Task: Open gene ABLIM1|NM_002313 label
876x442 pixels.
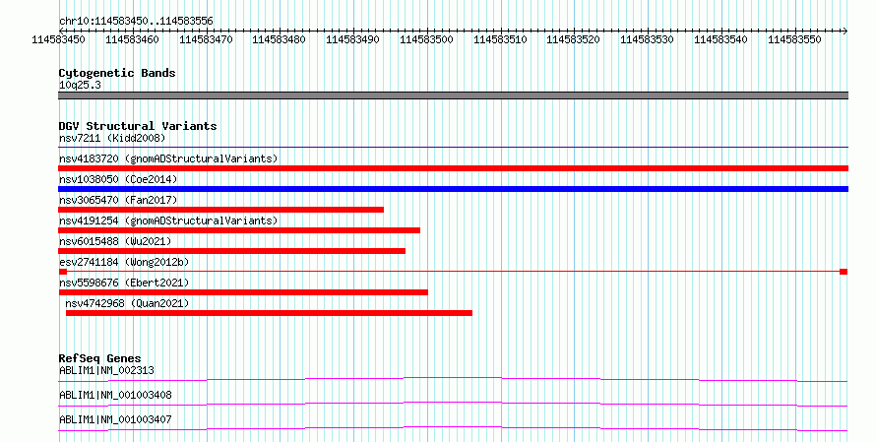Action: tap(106, 370)
